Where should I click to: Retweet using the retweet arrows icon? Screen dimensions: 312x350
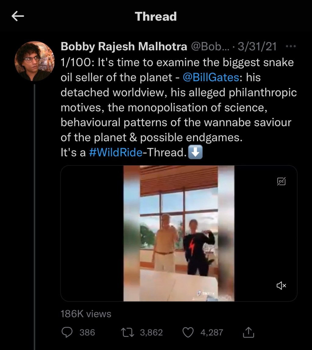click(127, 332)
